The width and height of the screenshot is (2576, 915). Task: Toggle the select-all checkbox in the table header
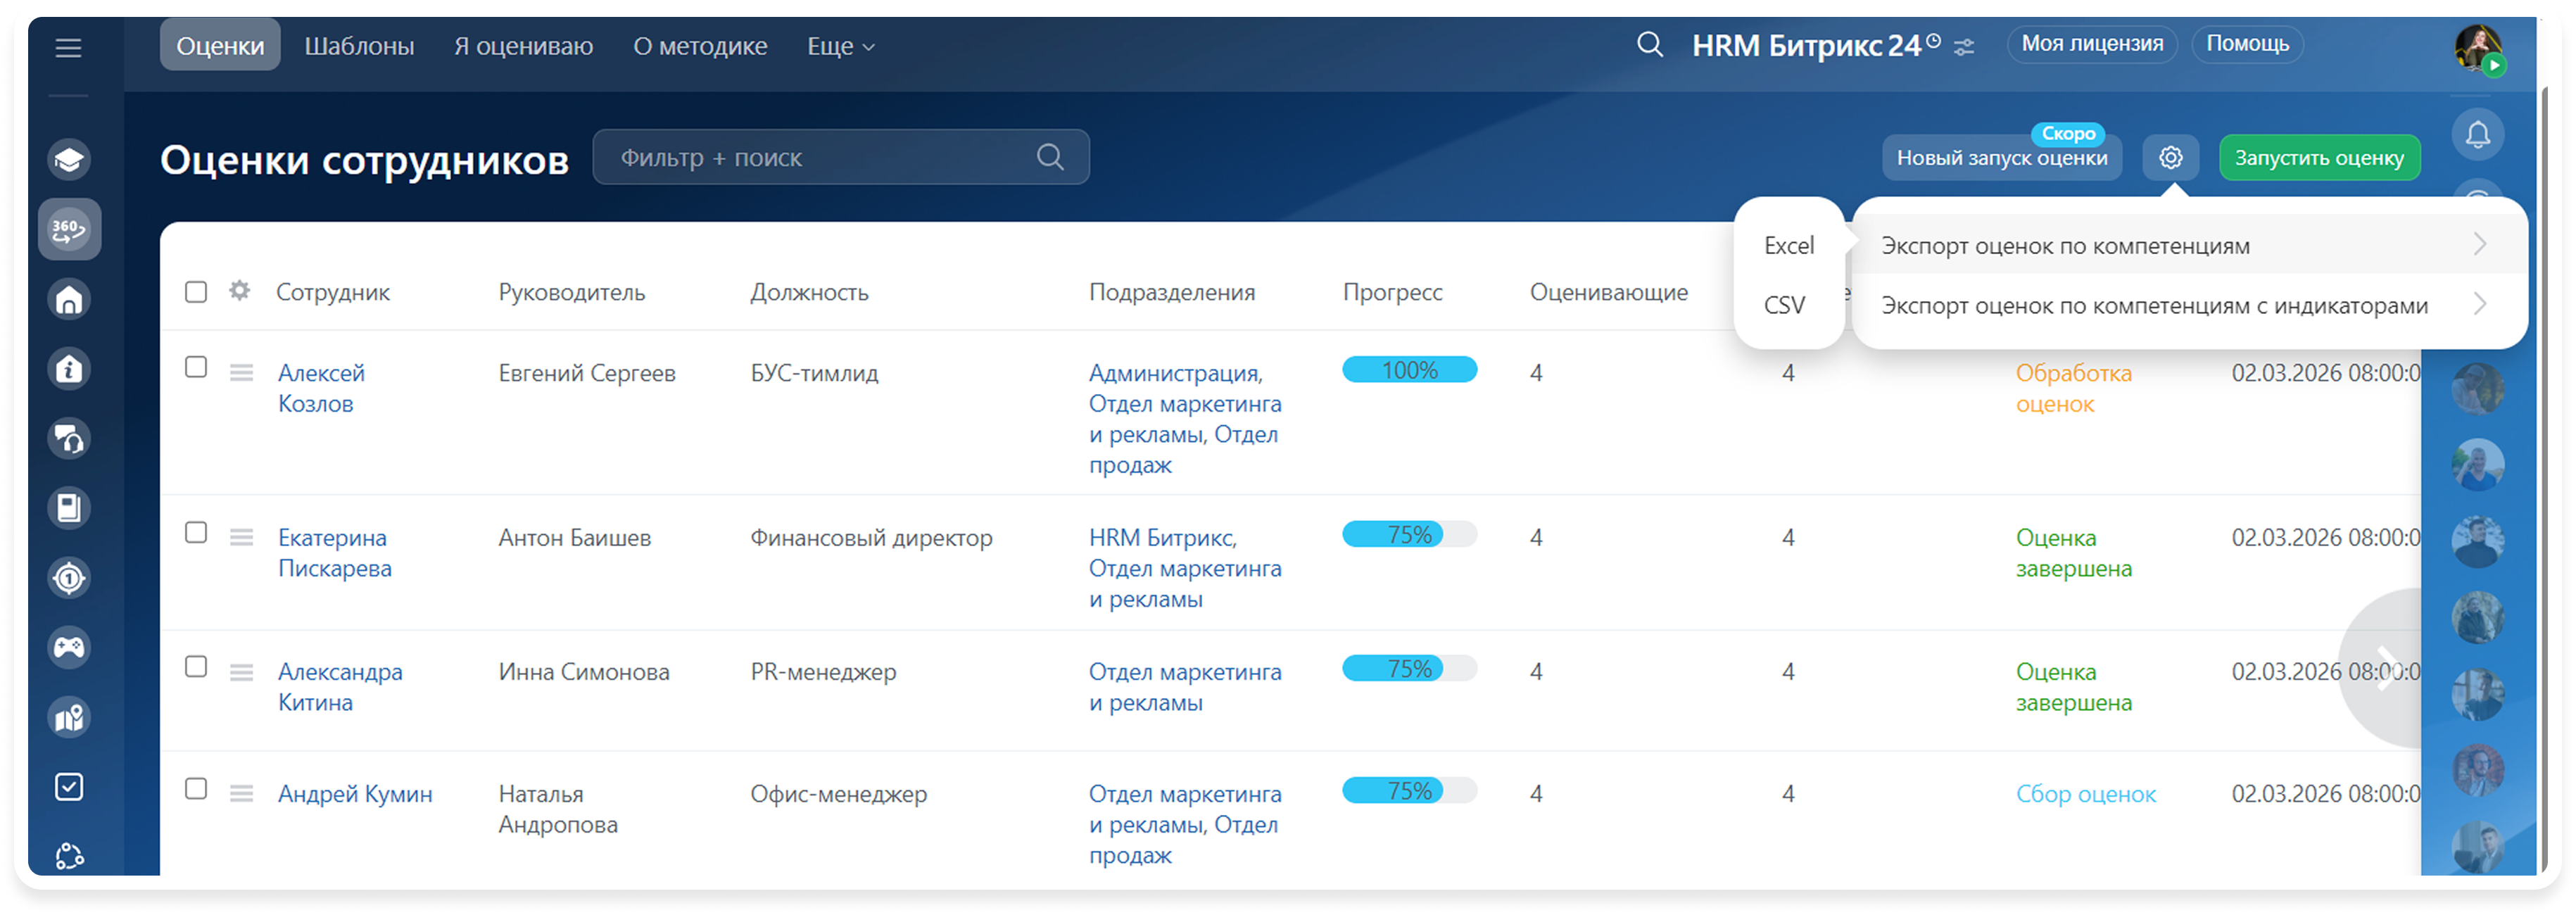point(196,292)
